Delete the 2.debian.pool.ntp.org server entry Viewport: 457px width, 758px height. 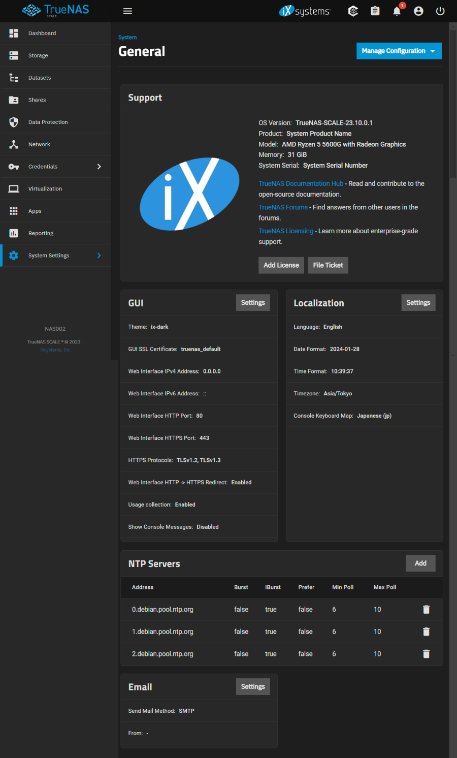point(426,654)
